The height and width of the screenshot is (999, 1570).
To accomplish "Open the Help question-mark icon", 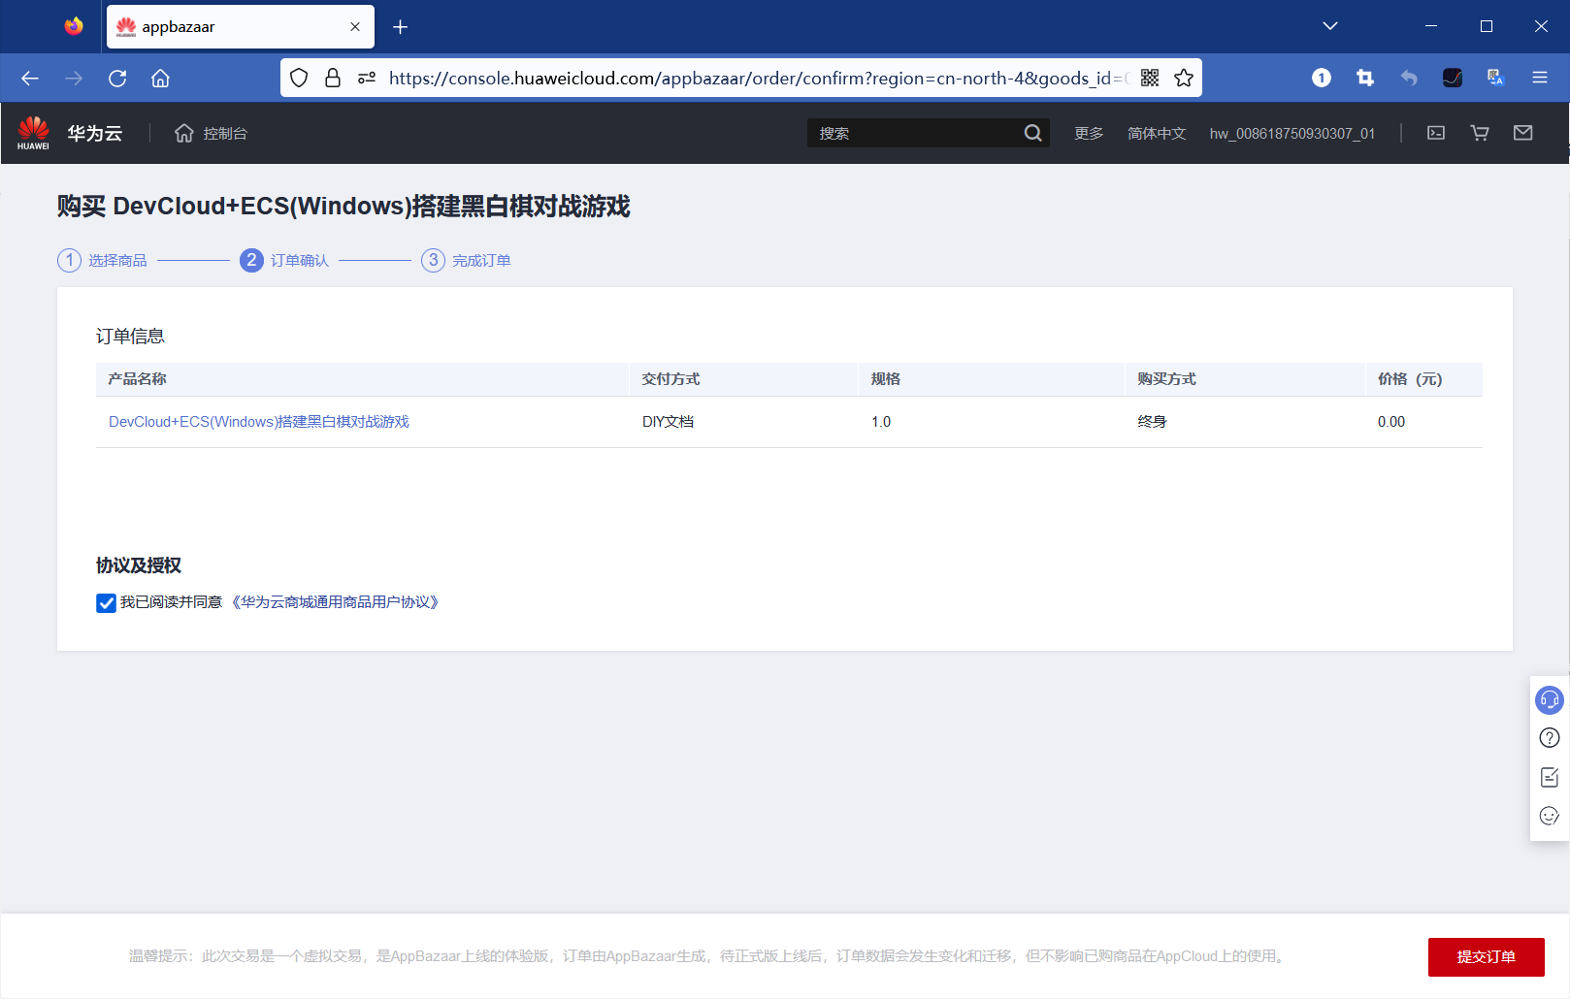I will click(1549, 738).
